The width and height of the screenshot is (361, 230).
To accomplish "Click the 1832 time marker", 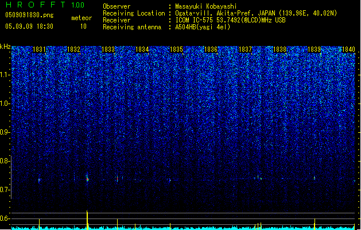I will pos(73,49).
